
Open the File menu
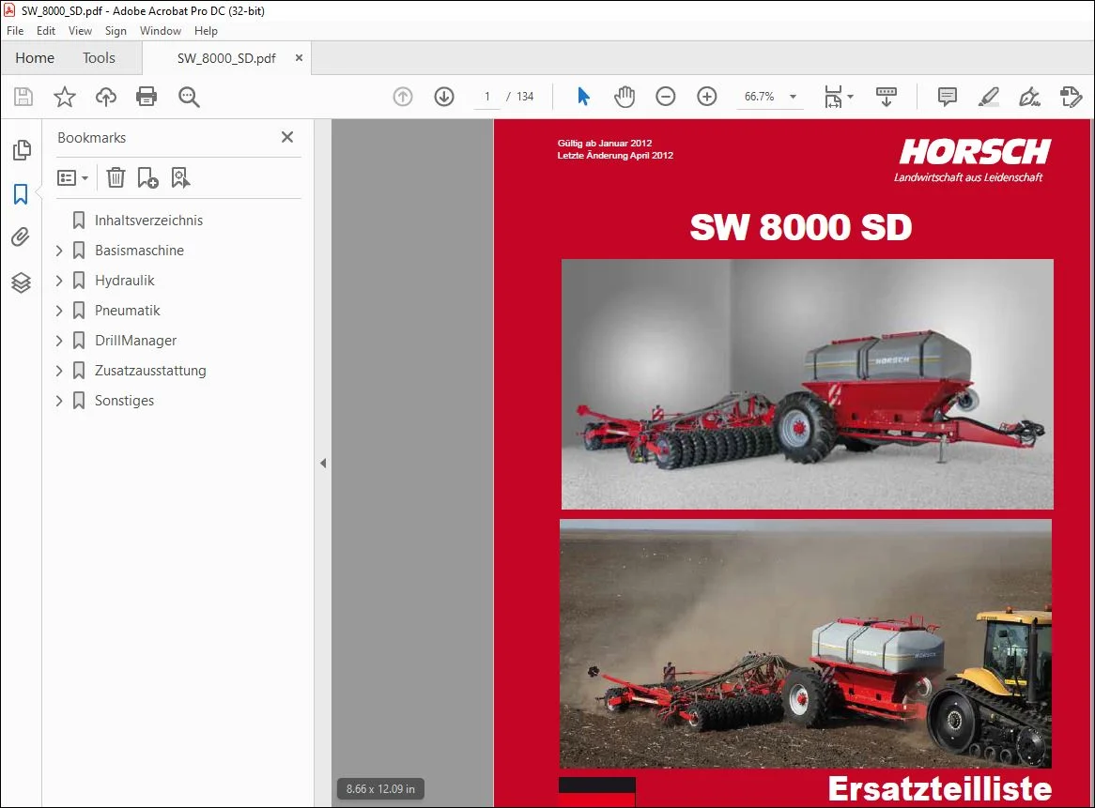pos(15,31)
